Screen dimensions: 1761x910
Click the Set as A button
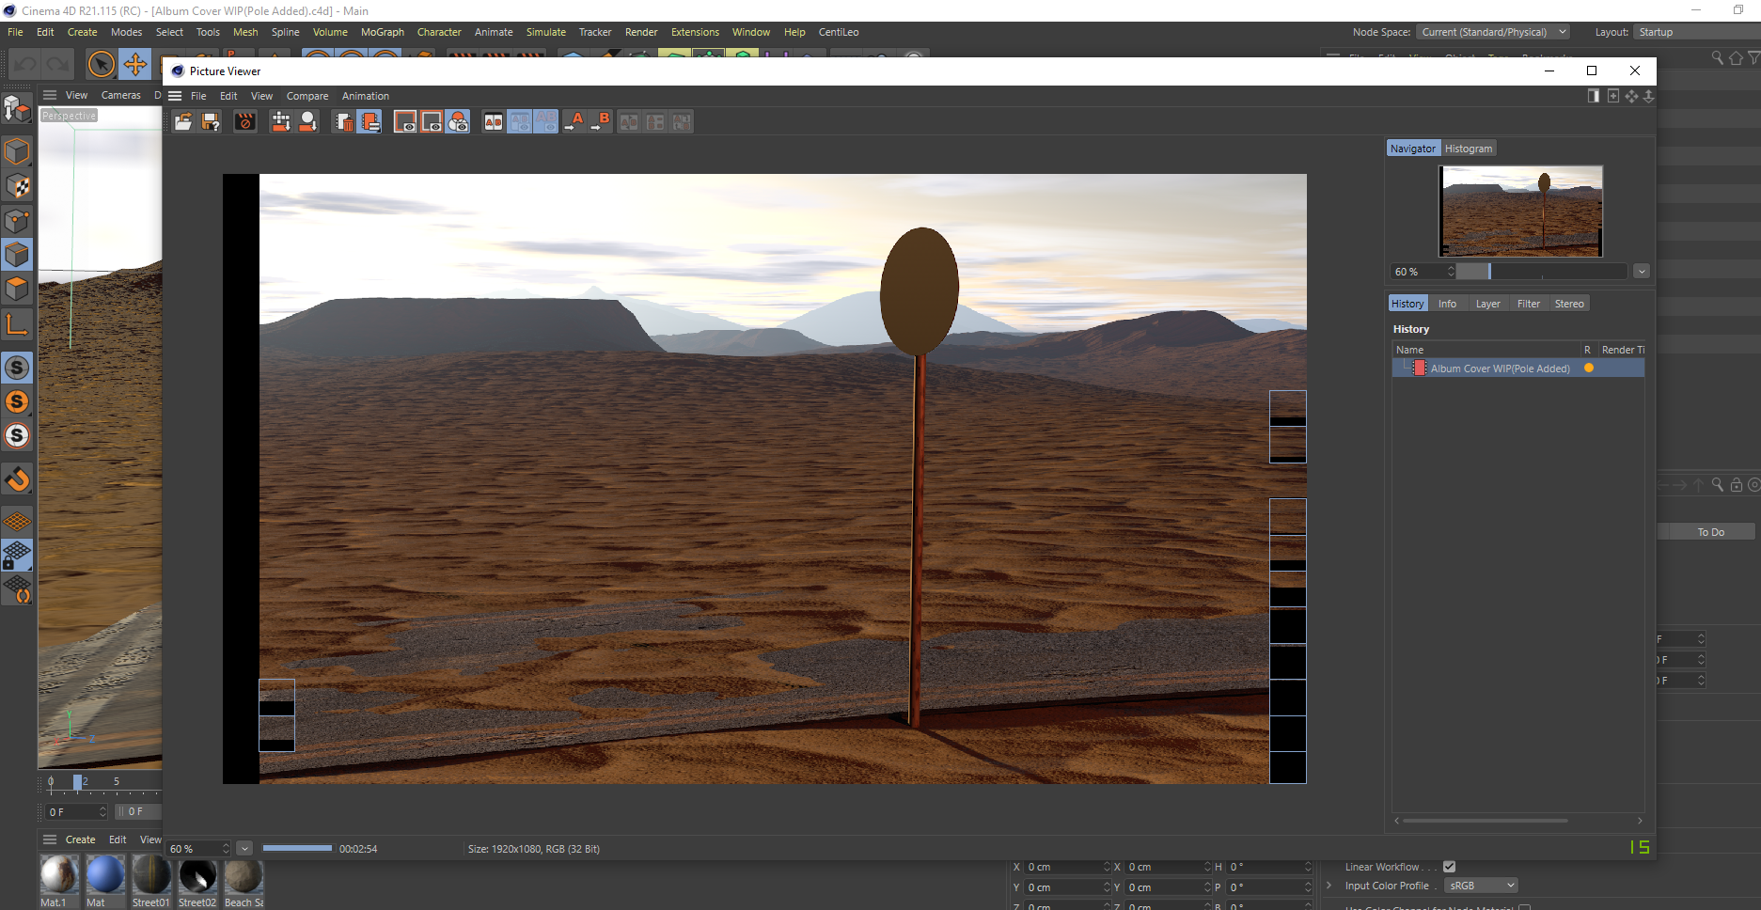574,122
